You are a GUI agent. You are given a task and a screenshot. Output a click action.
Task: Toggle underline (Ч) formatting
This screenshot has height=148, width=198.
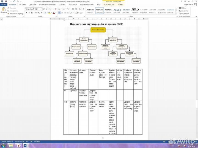[x=31, y=13]
